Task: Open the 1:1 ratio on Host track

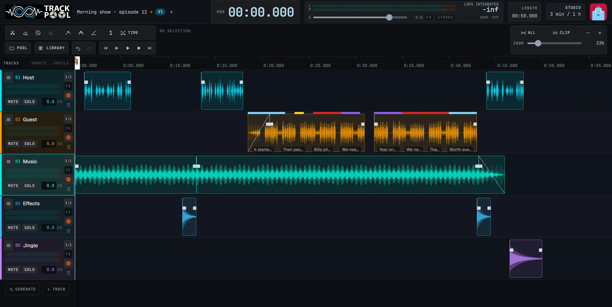Action: click(68, 77)
